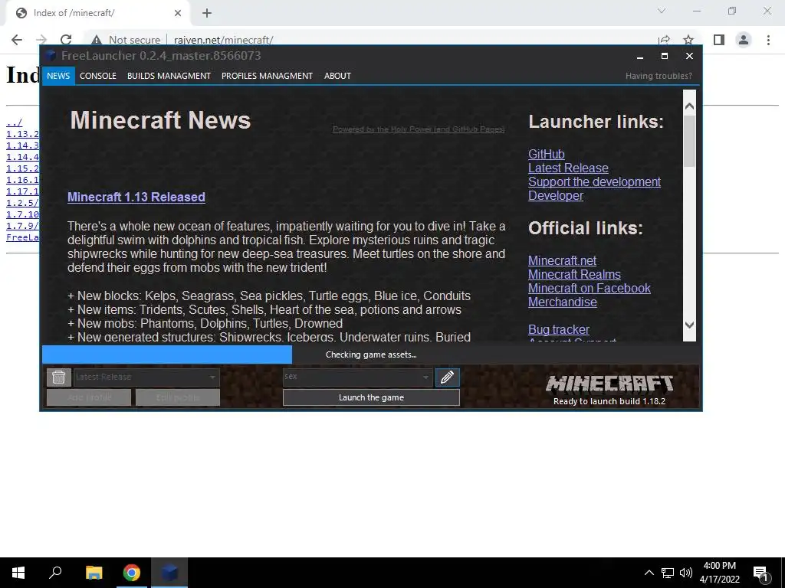Open the notification center icon

point(761,573)
